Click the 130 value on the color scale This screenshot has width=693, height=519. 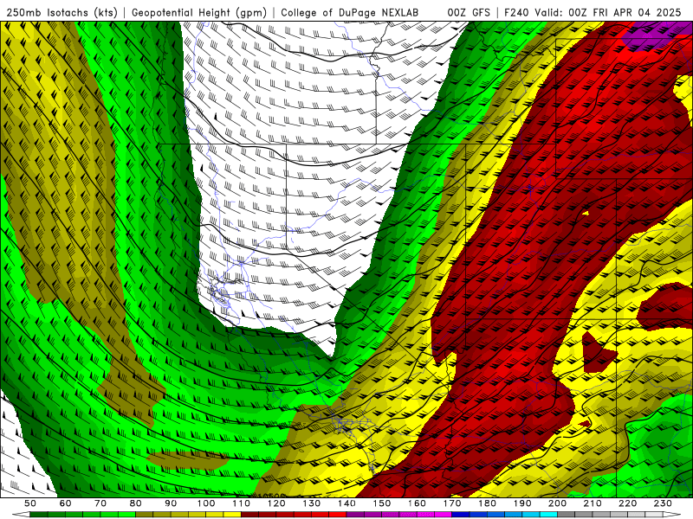[312, 503]
